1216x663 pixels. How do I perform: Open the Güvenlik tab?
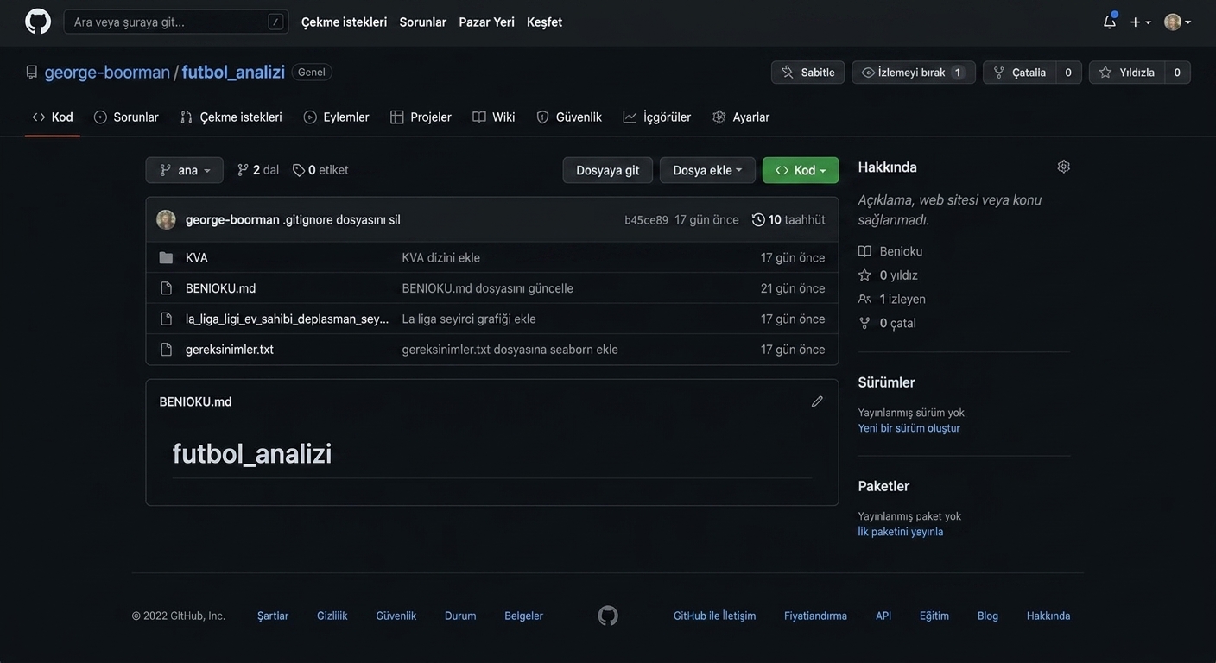(569, 117)
